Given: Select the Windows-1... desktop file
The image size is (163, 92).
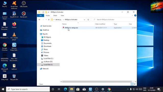Looking at the screenshot, I should coord(5,36).
